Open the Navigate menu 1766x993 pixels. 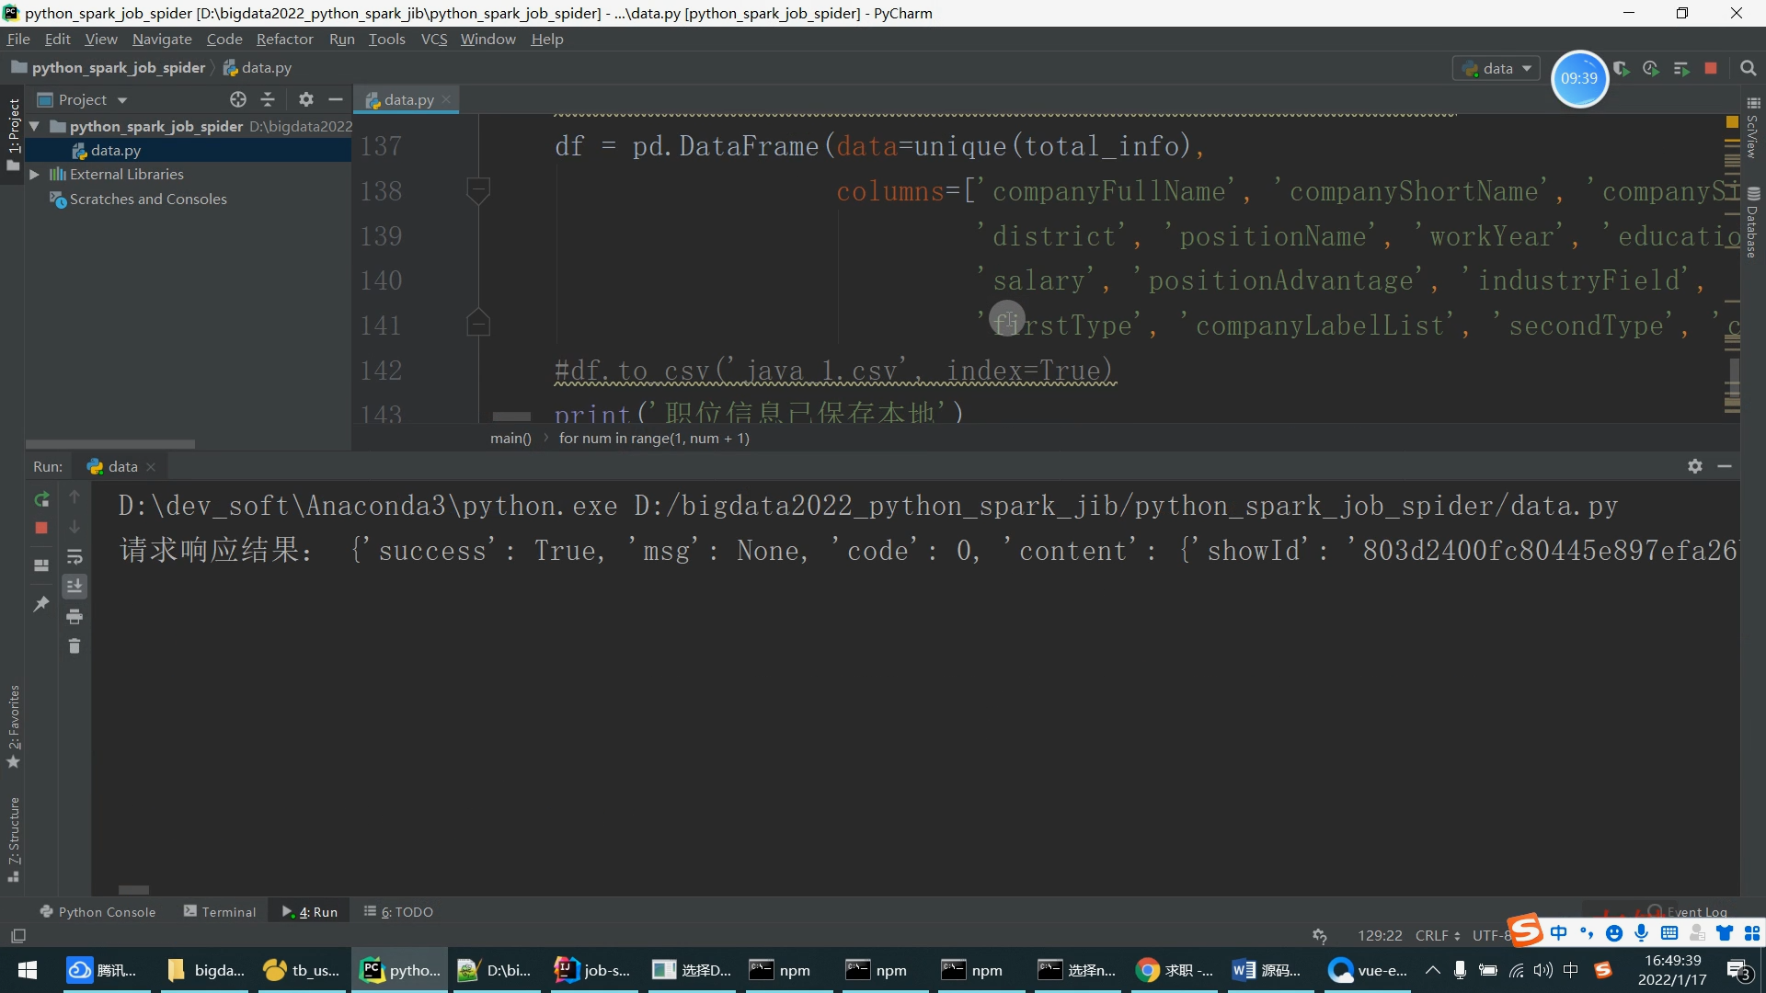click(x=162, y=39)
